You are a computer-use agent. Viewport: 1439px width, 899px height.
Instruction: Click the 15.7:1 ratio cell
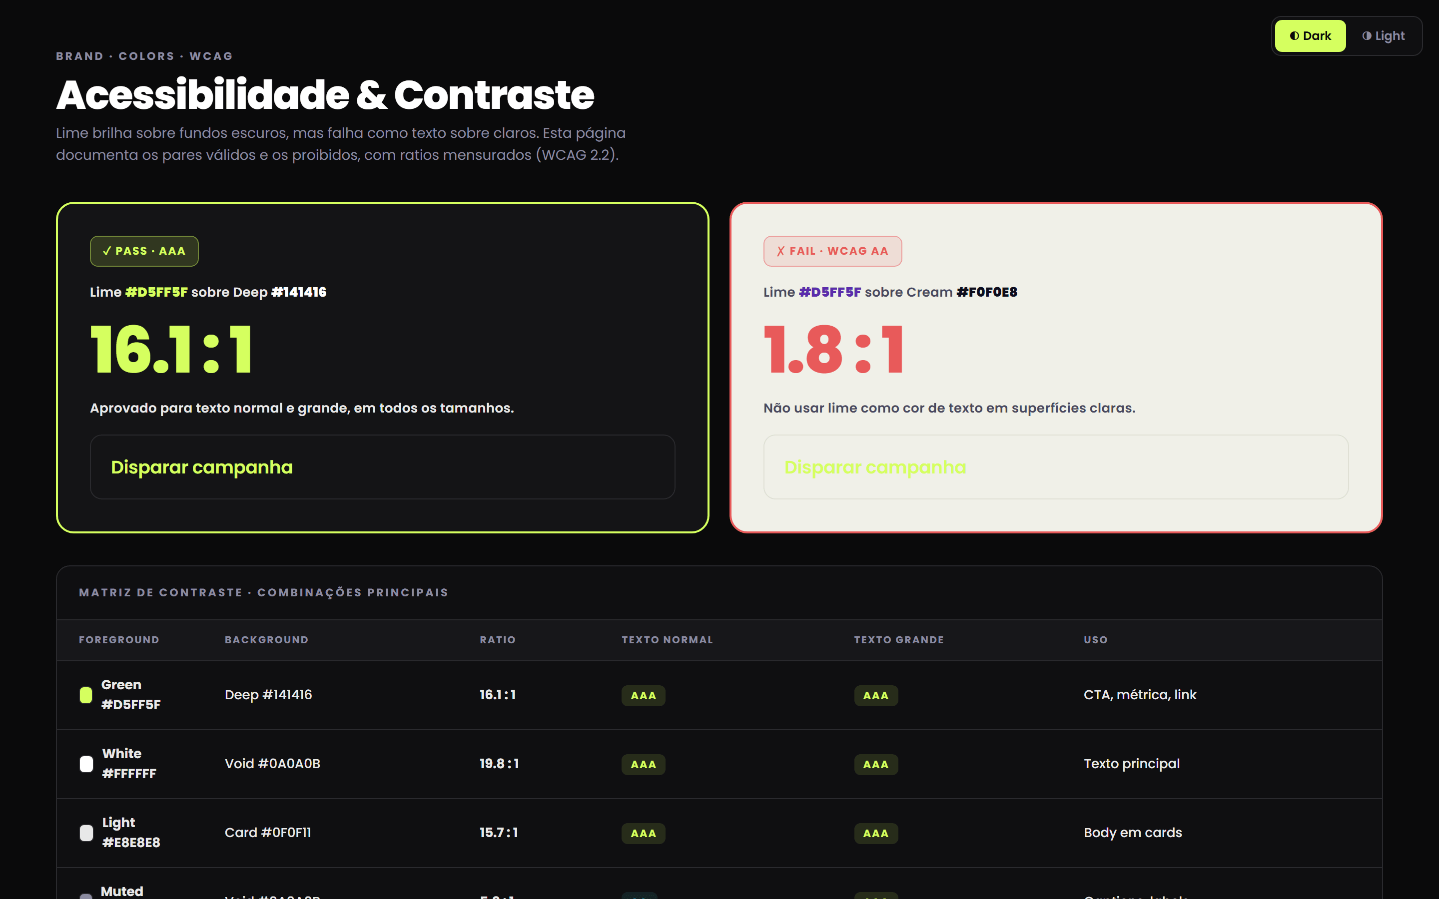pos(499,833)
